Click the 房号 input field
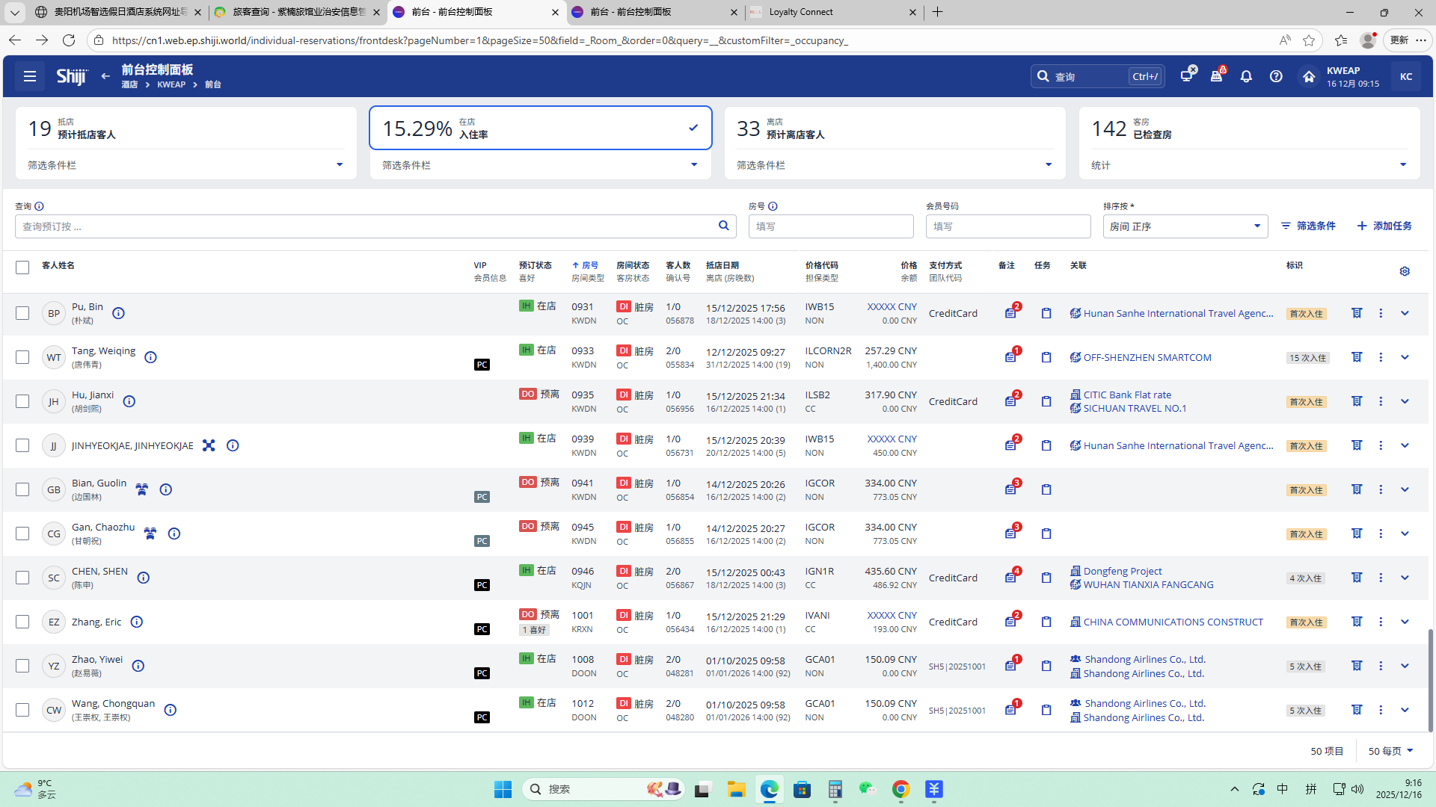 point(830,226)
